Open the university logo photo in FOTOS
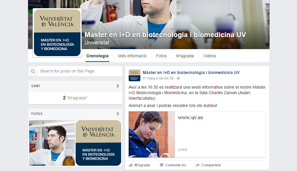This screenshot has height=171, width=297. pos(98,143)
